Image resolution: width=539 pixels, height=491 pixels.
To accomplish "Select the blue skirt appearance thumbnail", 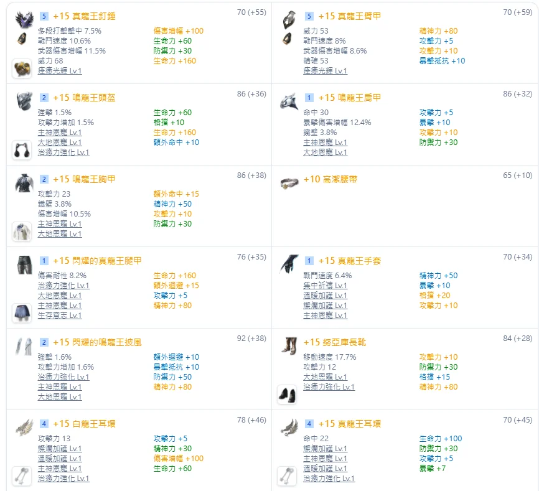I will pyautogui.click(x=22, y=313).
